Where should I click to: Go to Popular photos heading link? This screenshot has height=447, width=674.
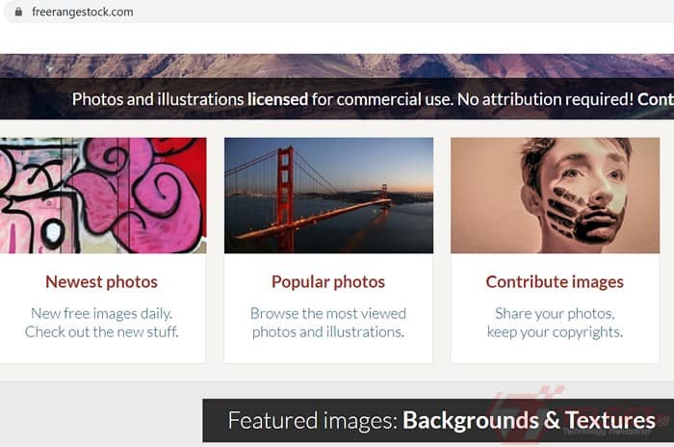[x=328, y=282]
